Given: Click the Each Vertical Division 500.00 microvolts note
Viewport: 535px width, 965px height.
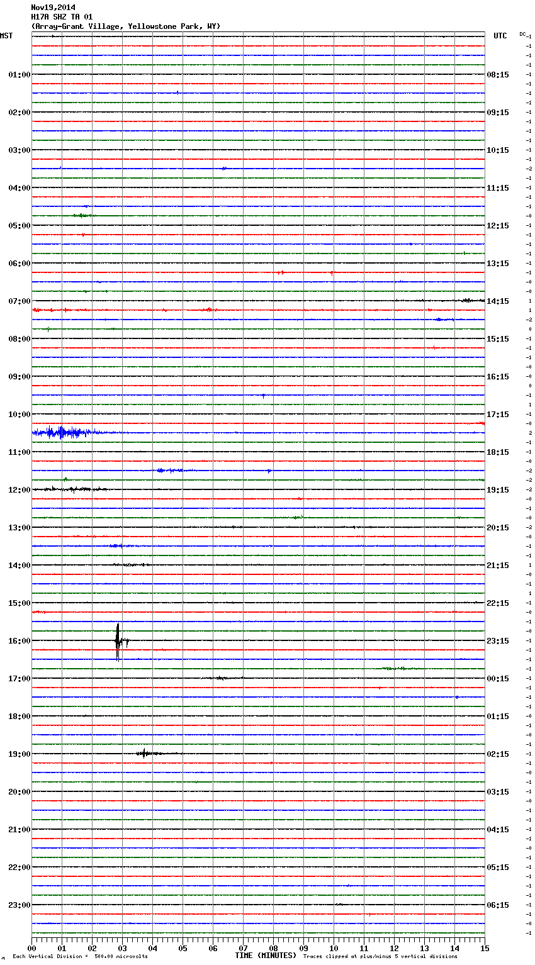Looking at the screenshot, I should tap(80, 957).
